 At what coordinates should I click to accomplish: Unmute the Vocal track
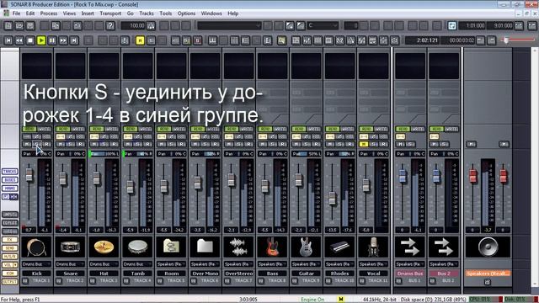point(364,144)
